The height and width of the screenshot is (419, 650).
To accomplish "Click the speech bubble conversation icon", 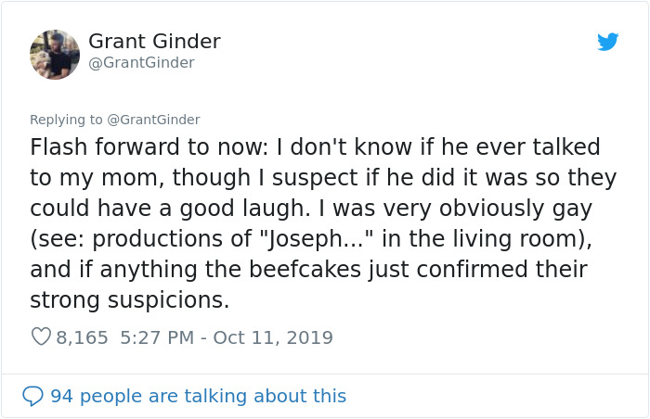I will pyautogui.click(x=32, y=397).
